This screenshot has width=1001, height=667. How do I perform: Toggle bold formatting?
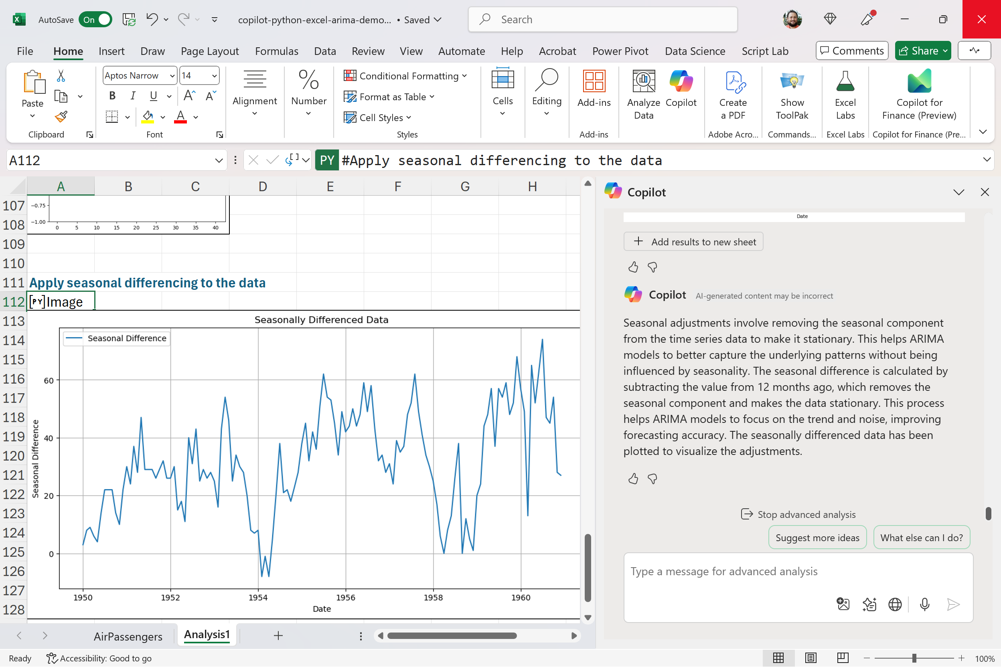(x=112, y=96)
